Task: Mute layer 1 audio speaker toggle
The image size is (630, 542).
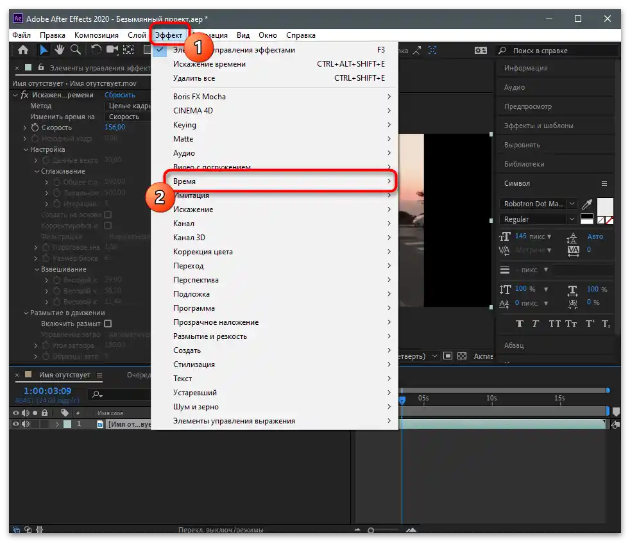Action: pyautogui.click(x=26, y=423)
